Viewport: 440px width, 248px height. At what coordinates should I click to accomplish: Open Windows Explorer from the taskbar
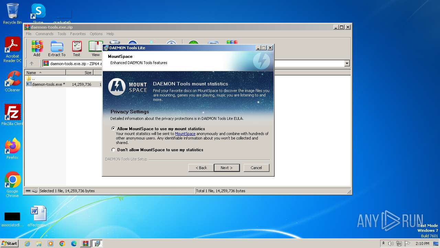tap(39, 244)
